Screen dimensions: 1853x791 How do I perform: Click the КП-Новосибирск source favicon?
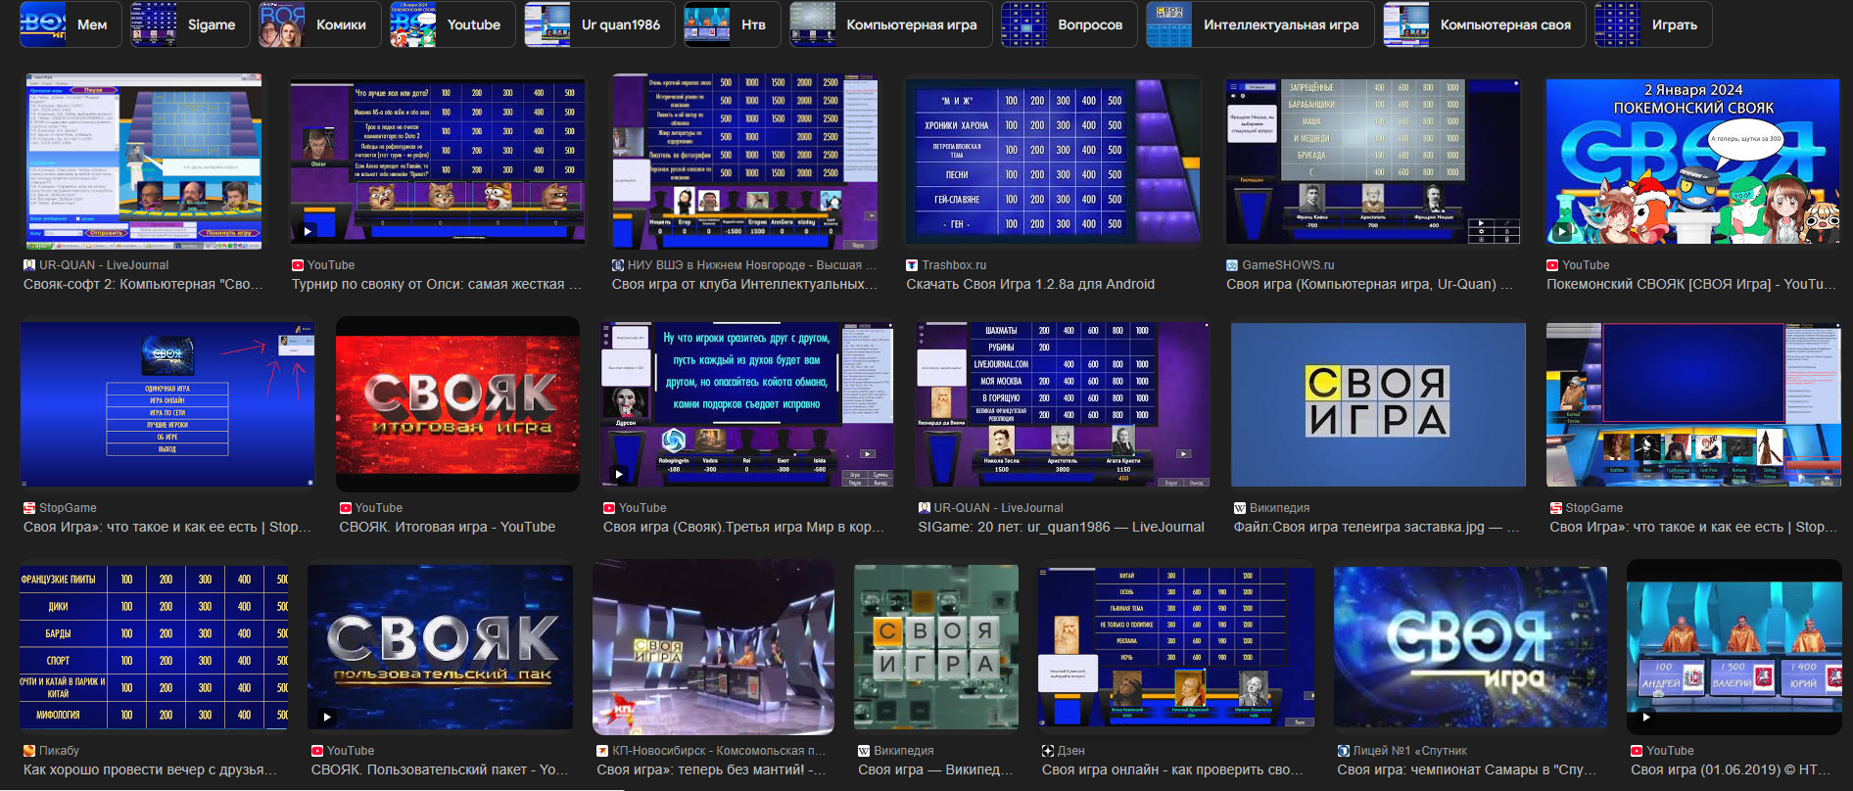click(x=602, y=751)
